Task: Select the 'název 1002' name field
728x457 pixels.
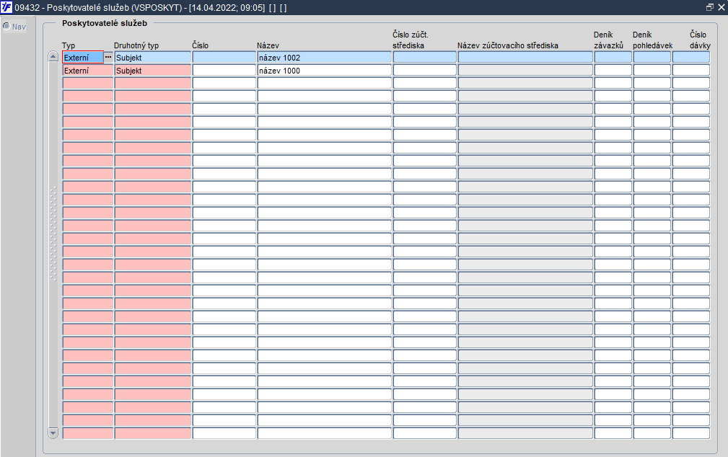Action: coord(325,57)
